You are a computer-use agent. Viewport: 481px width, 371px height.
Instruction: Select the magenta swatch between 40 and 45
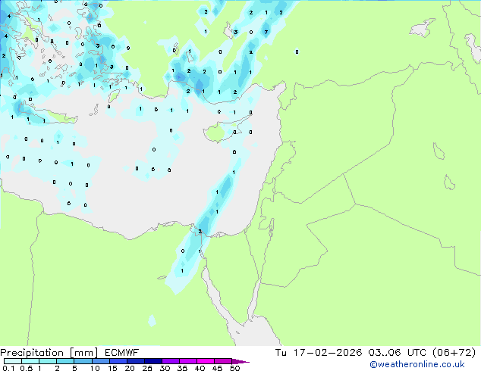[x=206, y=361]
